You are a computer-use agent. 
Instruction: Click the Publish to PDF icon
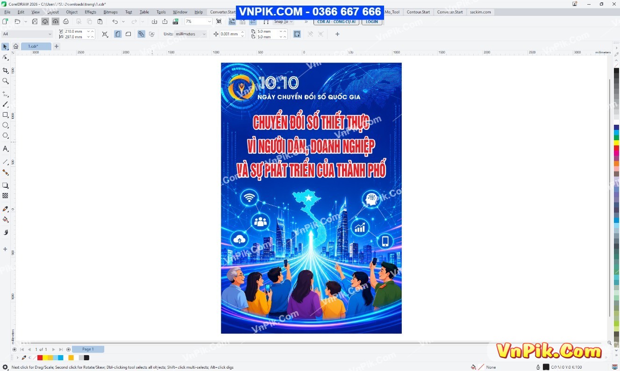pyautogui.click(x=176, y=21)
